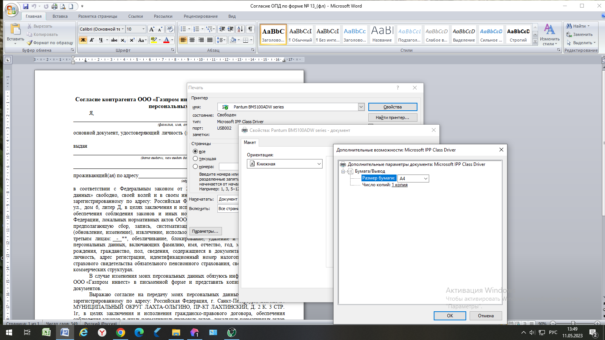
Task: Open the Office round button menu
Action: click(x=12, y=10)
